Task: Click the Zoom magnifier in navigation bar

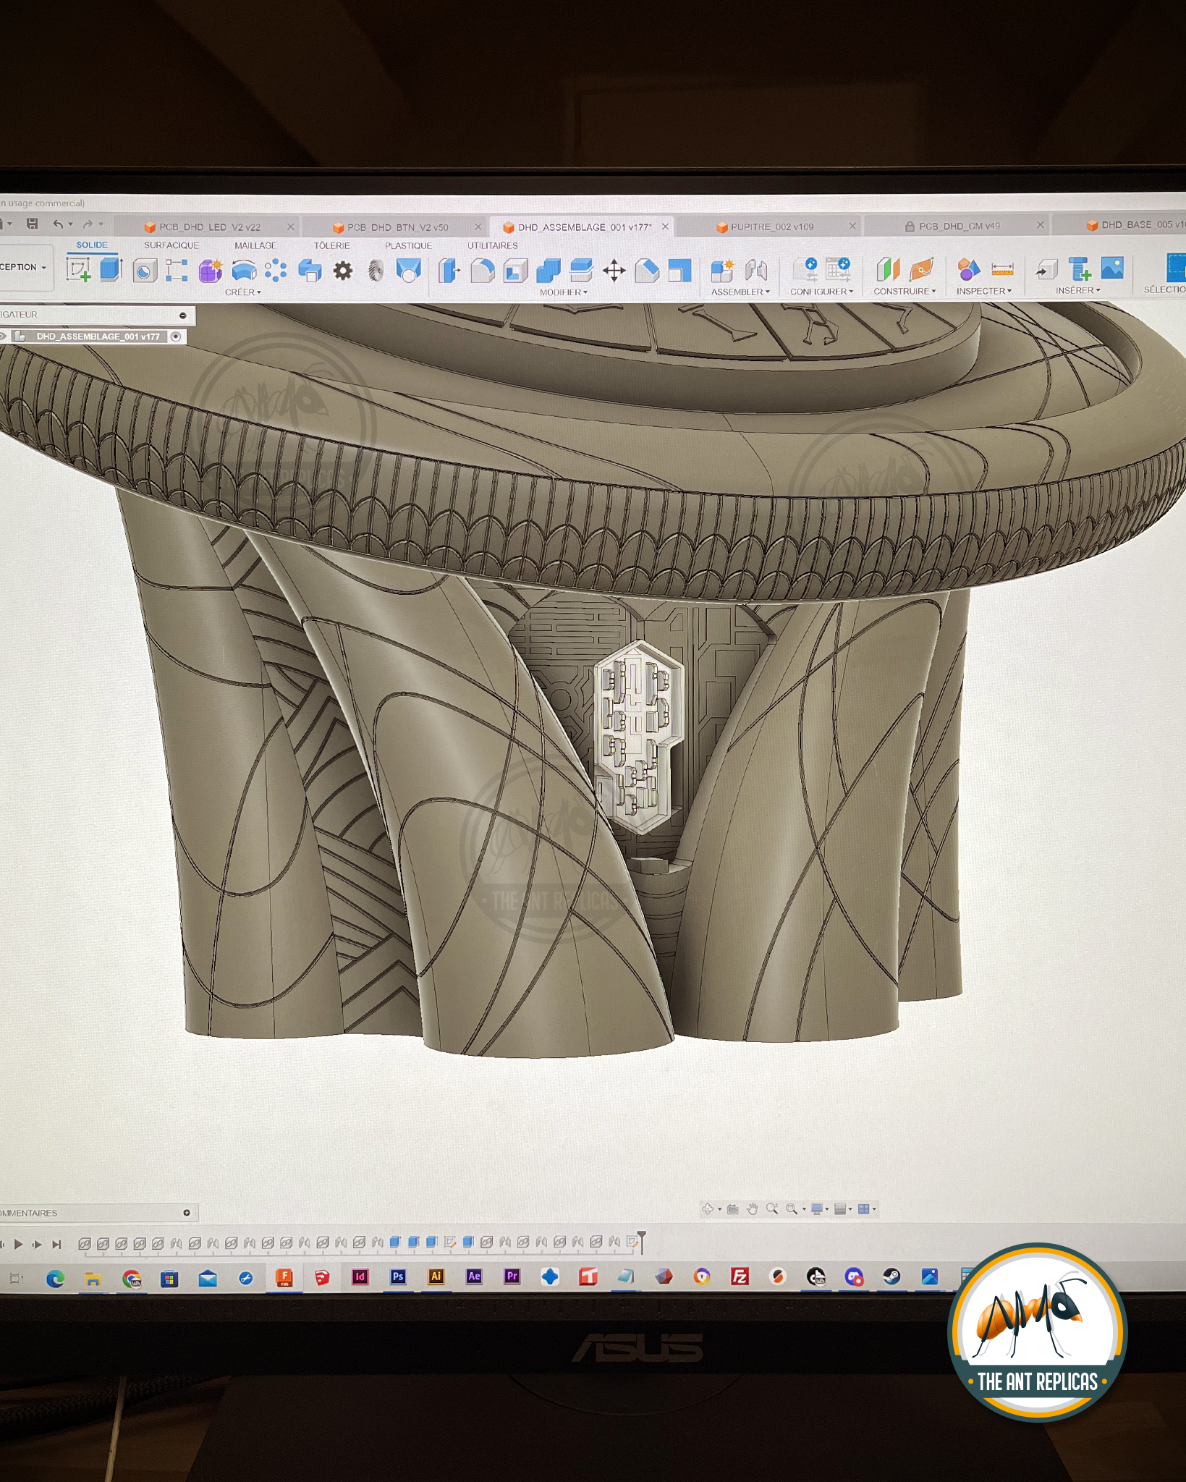Action: click(x=772, y=1208)
